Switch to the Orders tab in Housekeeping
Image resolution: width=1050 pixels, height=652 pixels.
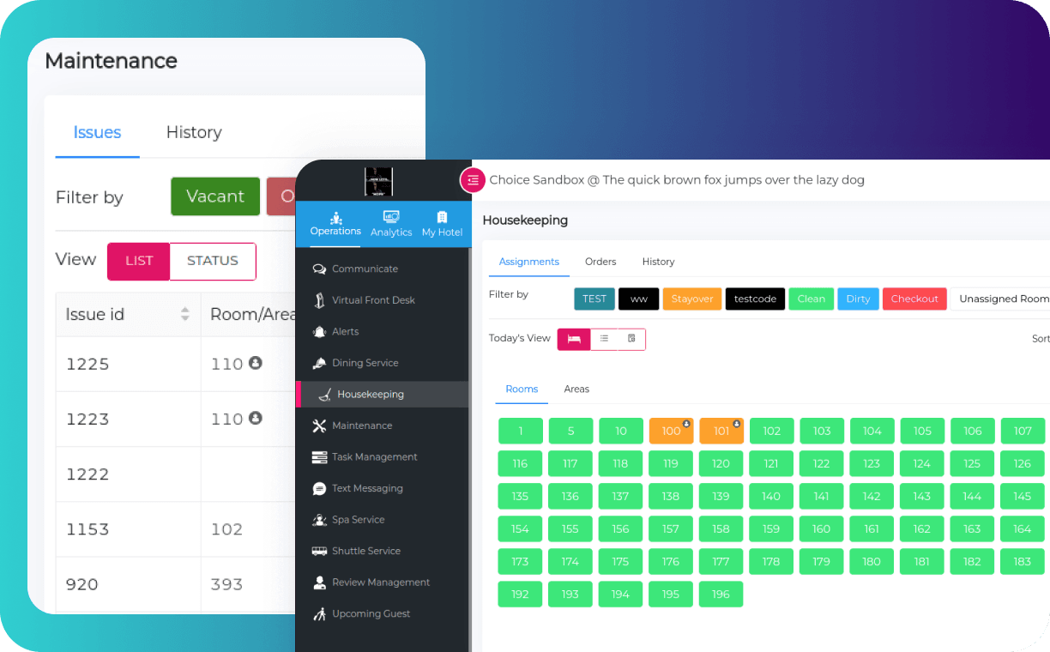[x=600, y=262]
